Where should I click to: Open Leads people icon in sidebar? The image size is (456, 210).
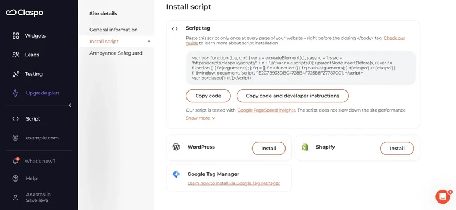tap(16, 55)
